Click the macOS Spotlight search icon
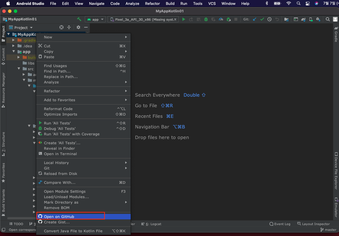339x236 pixels. coord(298,3)
